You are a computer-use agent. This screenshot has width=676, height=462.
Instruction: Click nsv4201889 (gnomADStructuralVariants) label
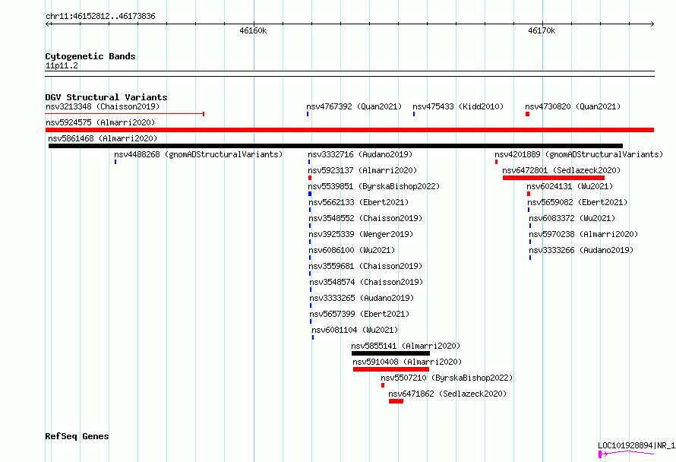point(579,154)
